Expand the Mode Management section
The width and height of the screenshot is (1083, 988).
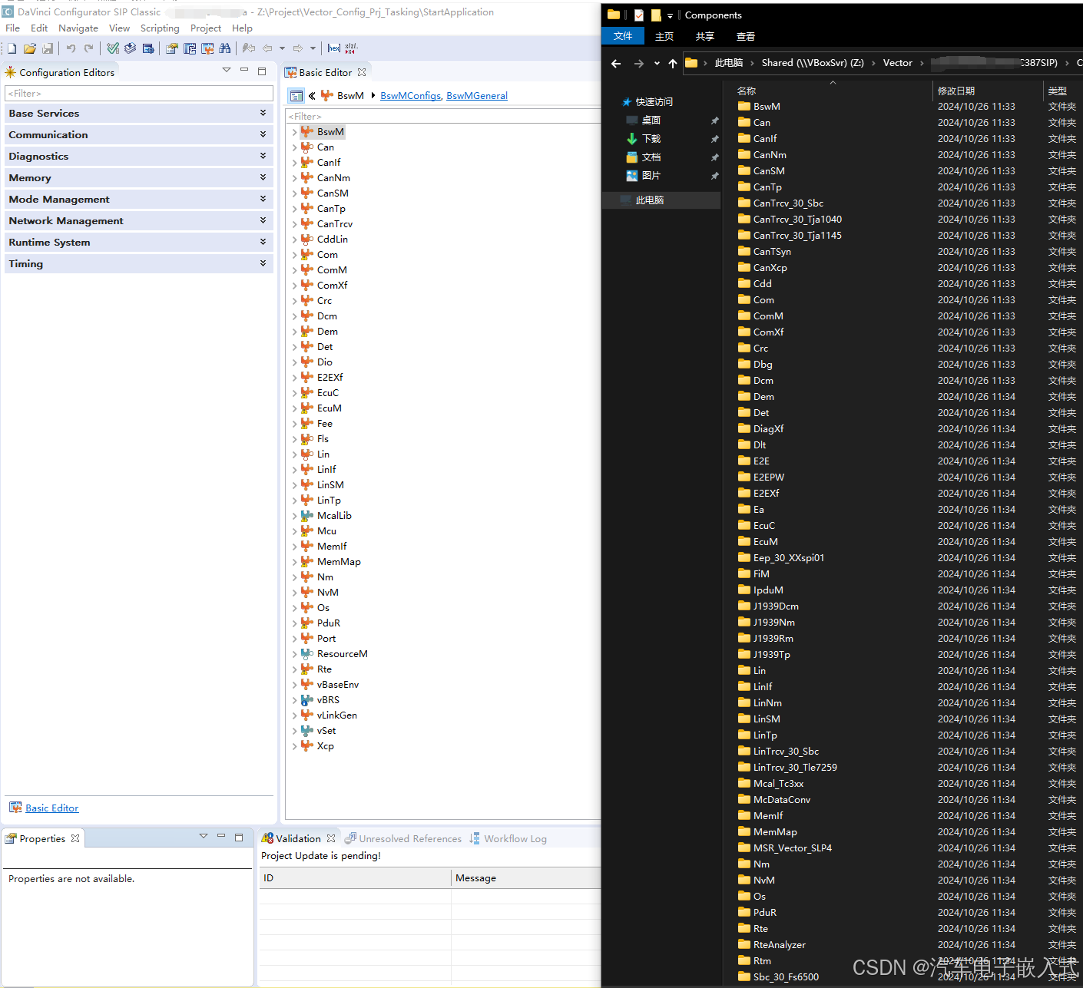point(139,199)
